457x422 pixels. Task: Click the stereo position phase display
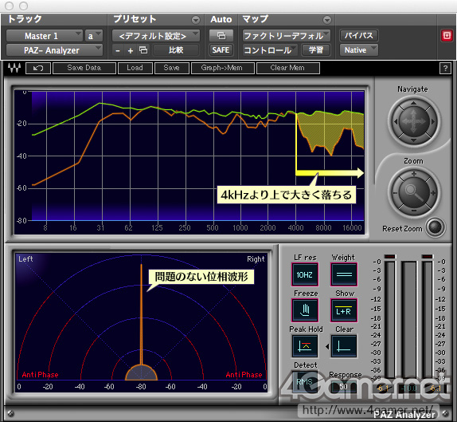(x=142, y=322)
